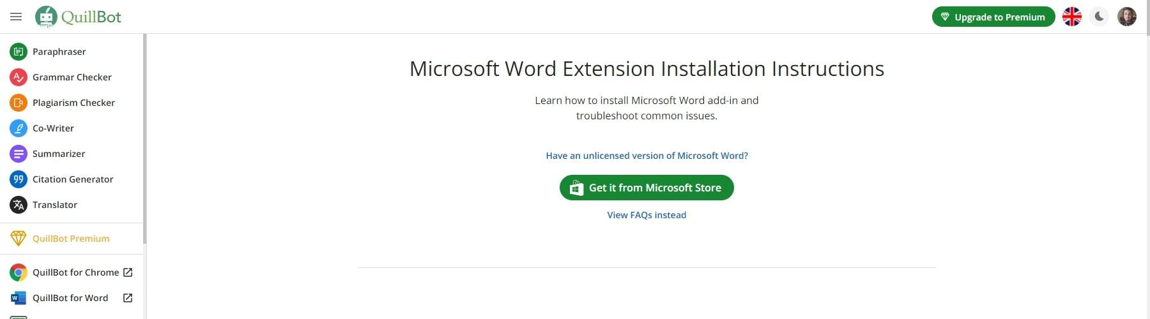Click the Grammar Checker icon
Viewport: 1150px width, 319px height.
(x=19, y=77)
